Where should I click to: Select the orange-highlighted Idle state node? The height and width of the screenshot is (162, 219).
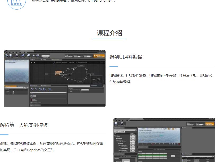(x=58, y=74)
